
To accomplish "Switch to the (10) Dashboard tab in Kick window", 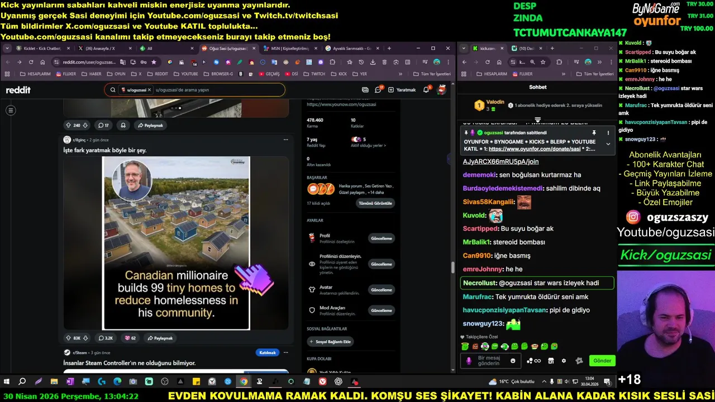I will coord(527,49).
